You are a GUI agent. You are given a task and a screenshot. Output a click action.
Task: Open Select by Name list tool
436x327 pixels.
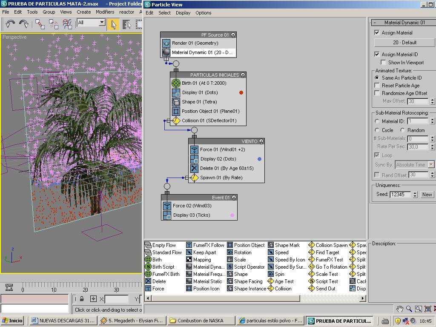[127, 24]
